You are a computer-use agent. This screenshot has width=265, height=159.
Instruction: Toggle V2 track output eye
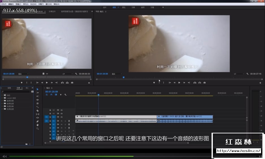click(x=62, y=114)
